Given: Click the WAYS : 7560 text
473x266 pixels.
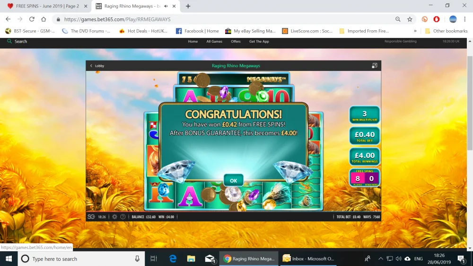Looking at the screenshot, I should click(x=372, y=217).
